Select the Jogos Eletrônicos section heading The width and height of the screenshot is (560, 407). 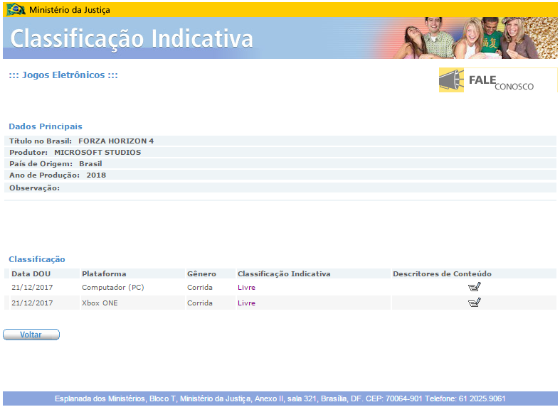coord(63,75)
